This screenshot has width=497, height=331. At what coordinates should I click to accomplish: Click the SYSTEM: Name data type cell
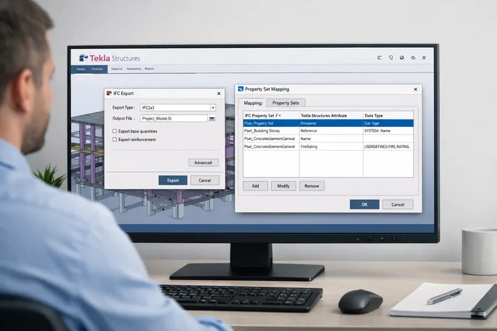(x=388, y=131)
